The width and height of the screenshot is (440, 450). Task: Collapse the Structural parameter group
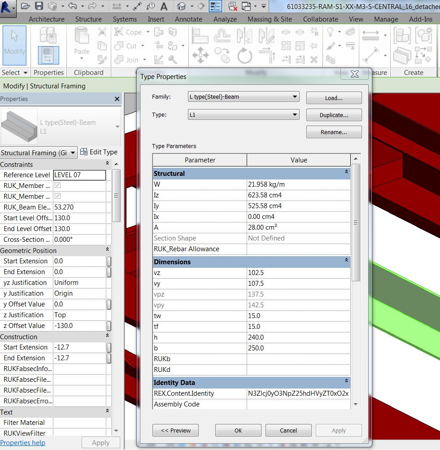346,172
